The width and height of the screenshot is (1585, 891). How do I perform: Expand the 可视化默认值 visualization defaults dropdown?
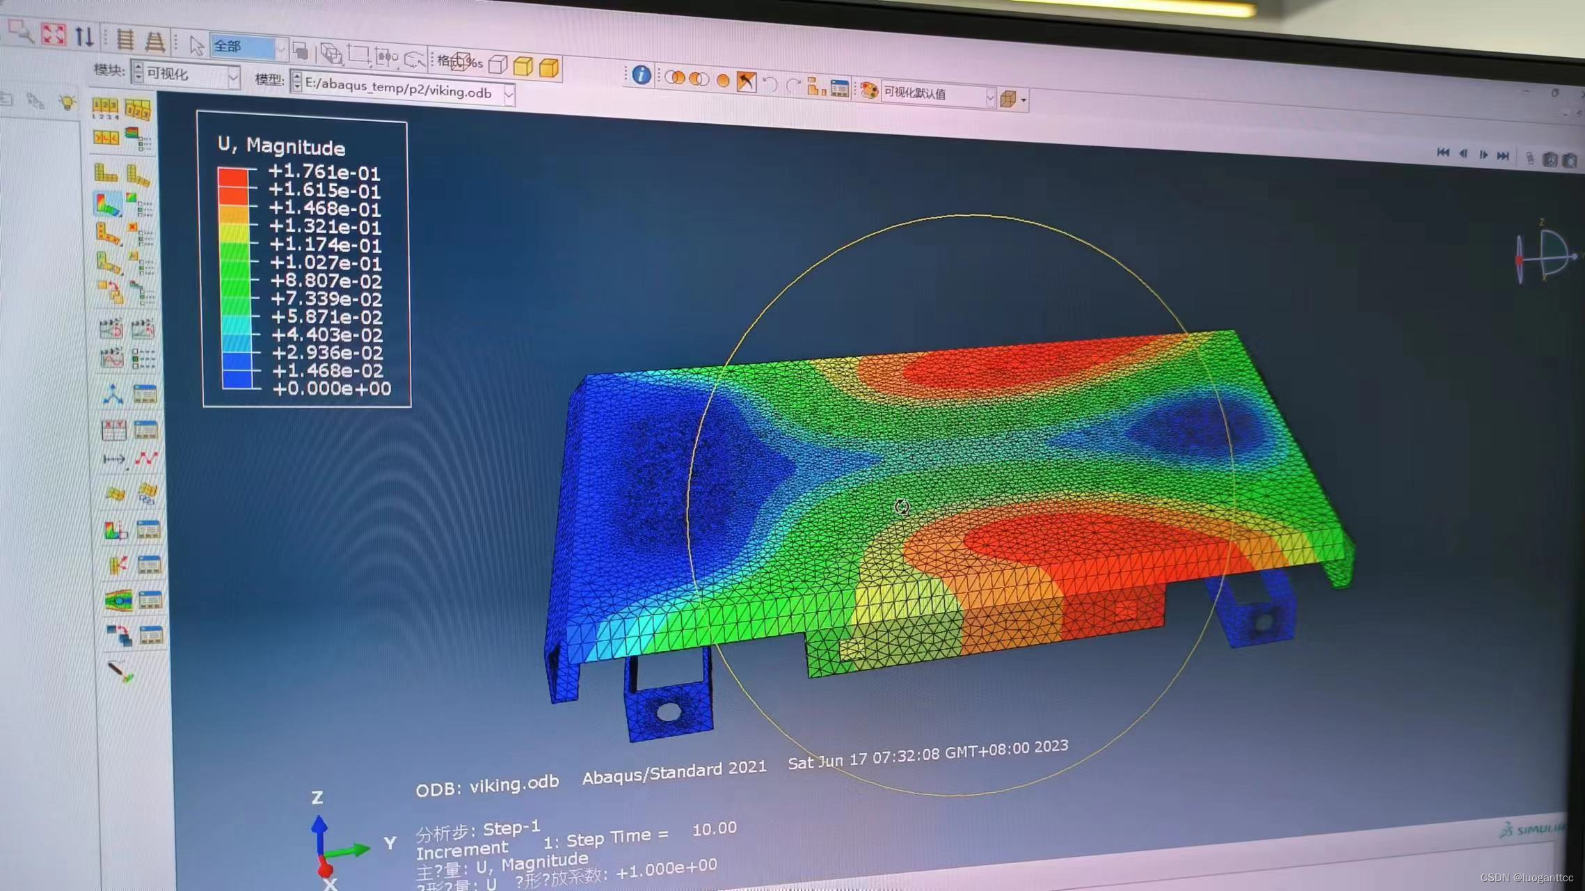click(x=987, y=95)
